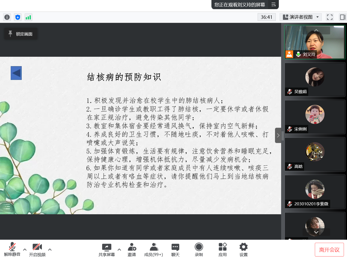Toggle 锁定画面 pin screen
Screen dimensions: 347x257
pyautogui.click(x=21, y=34)
